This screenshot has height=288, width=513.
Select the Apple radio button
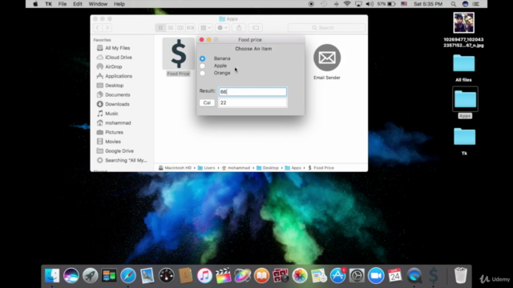[203, 66]
